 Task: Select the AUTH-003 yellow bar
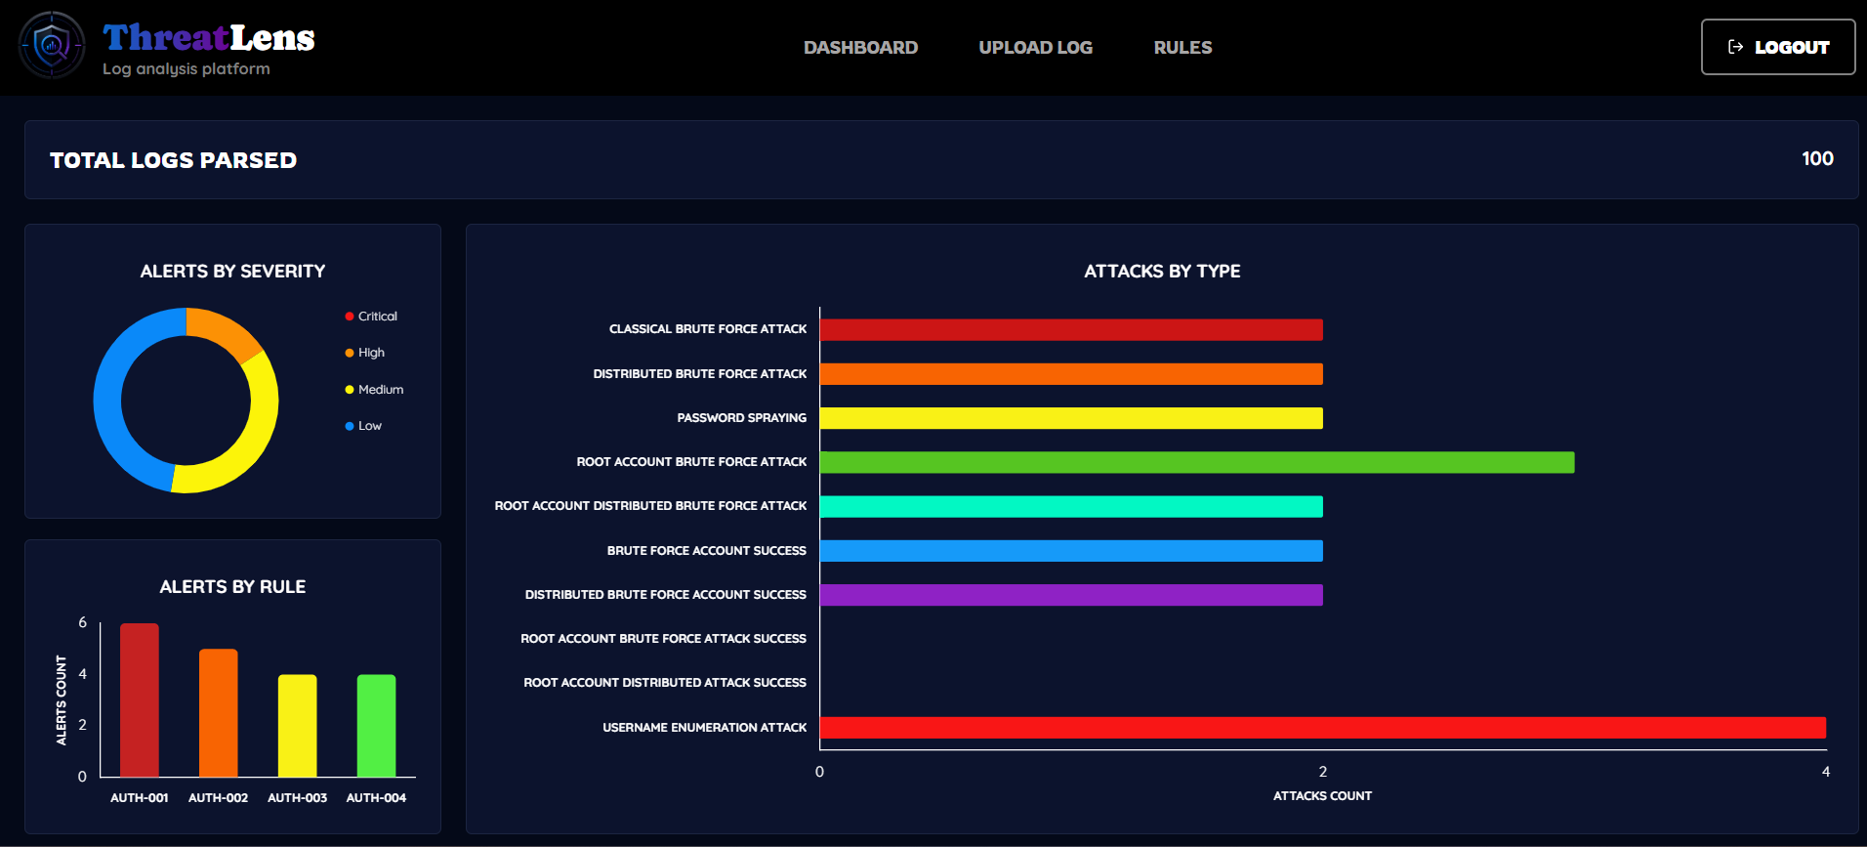coord(298,726)
